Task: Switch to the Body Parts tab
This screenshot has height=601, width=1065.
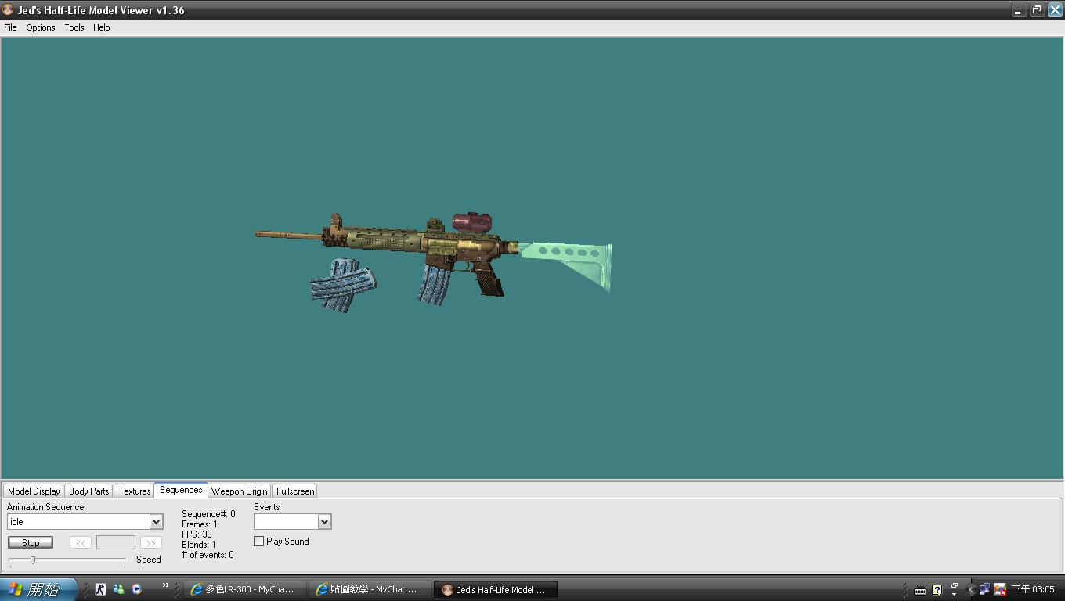Action: coord(89,491)
